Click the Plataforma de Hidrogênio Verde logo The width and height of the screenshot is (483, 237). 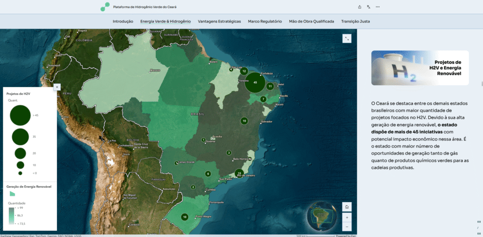pos(104,7)
